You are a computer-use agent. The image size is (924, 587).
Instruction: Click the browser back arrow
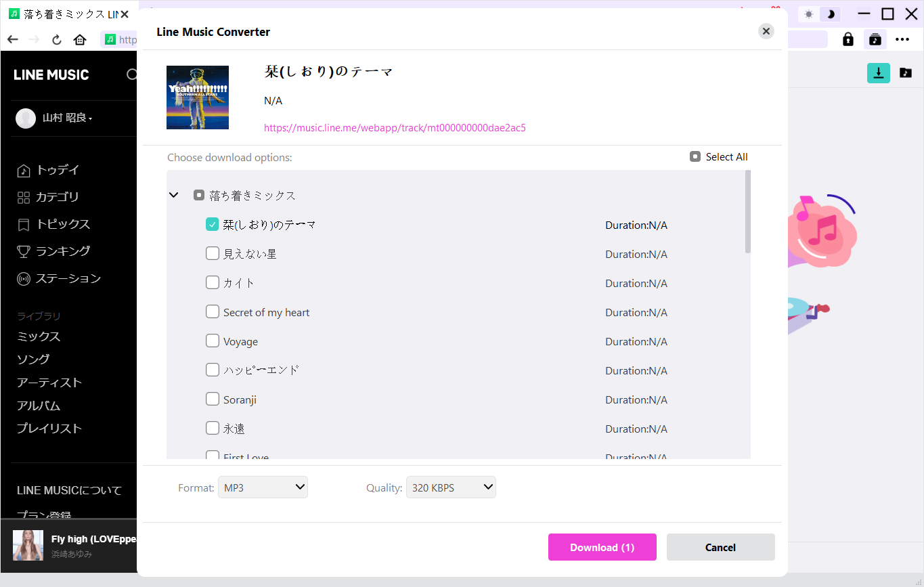pos(12,39)
